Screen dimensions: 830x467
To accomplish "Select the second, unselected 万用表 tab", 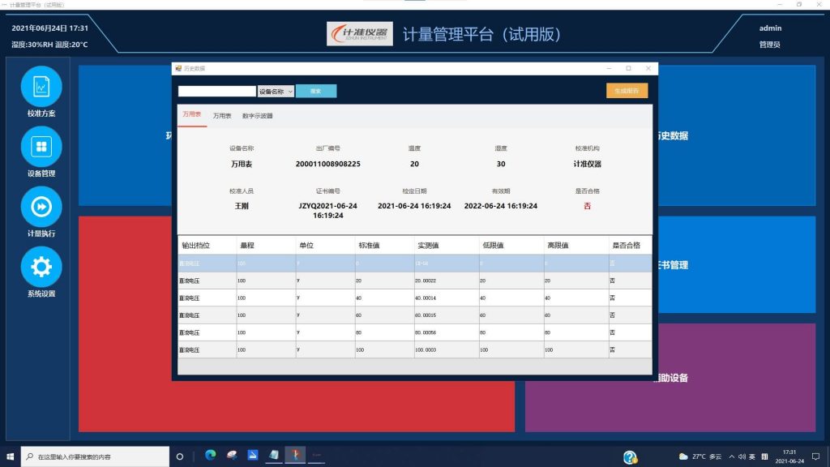I will coord(222,116).
